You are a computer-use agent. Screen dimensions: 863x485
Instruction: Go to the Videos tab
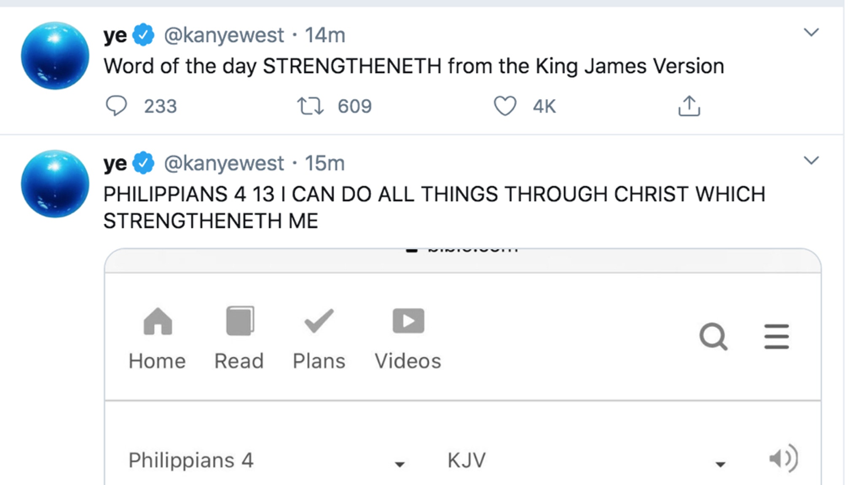point(408,338)
